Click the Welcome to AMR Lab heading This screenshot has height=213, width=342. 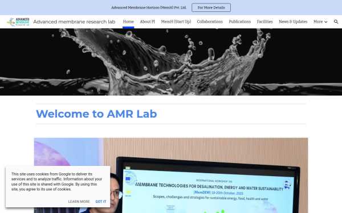96,114
